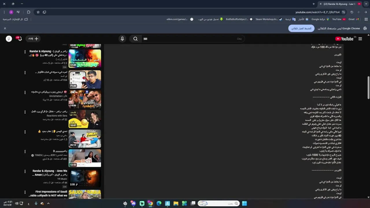Click the page's vertical scrollbar thumb
370x208 pixels.
[x=368, y=88]
